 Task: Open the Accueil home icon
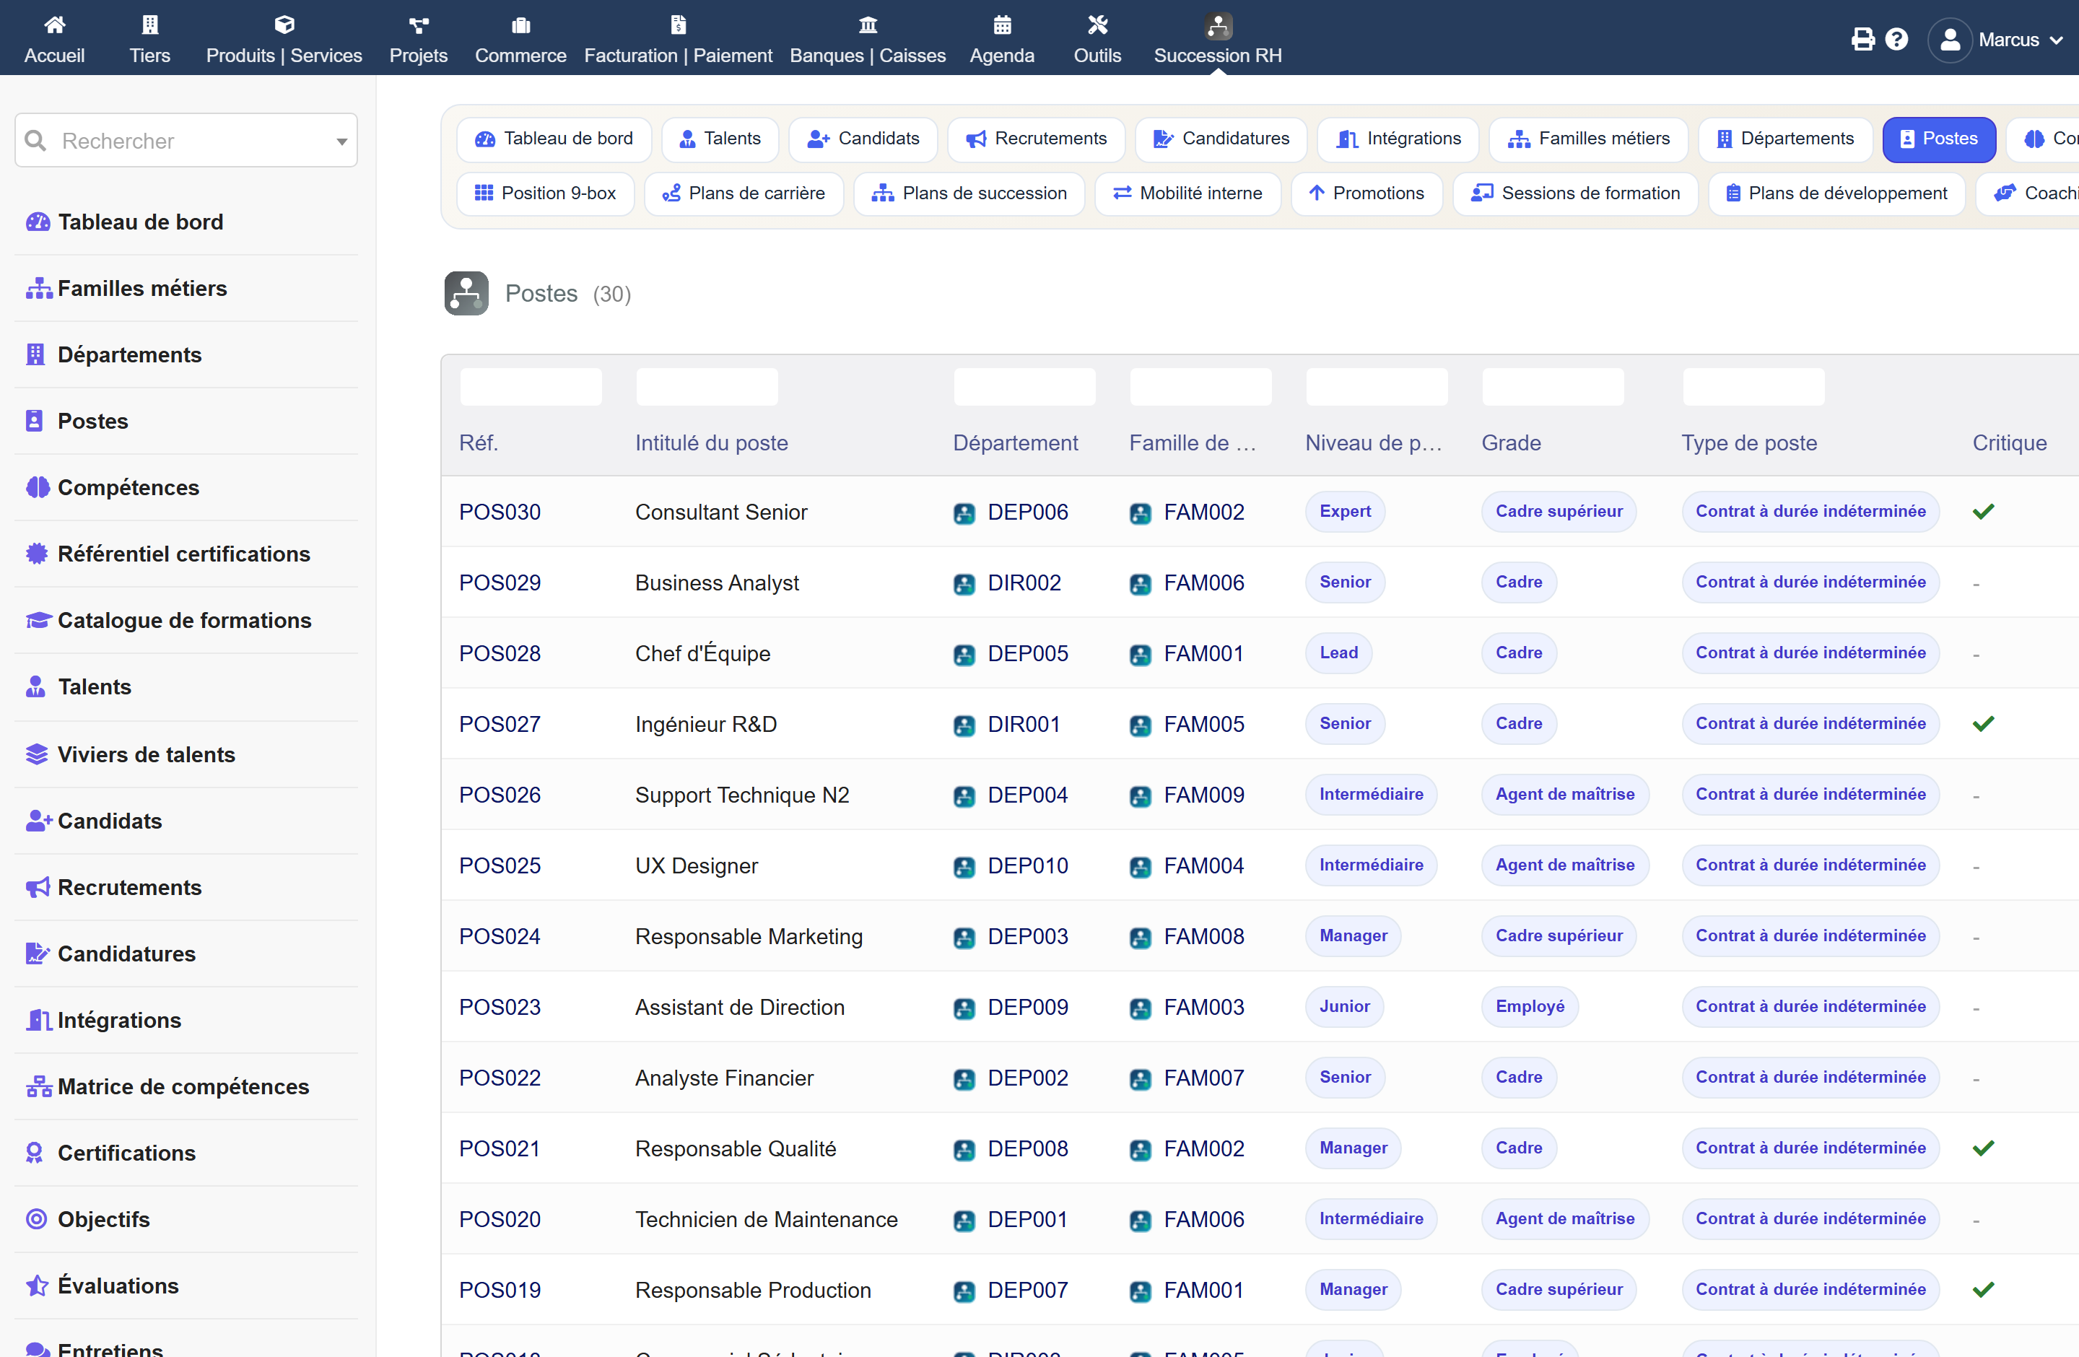pyautogui.click(x=54, y=25)
